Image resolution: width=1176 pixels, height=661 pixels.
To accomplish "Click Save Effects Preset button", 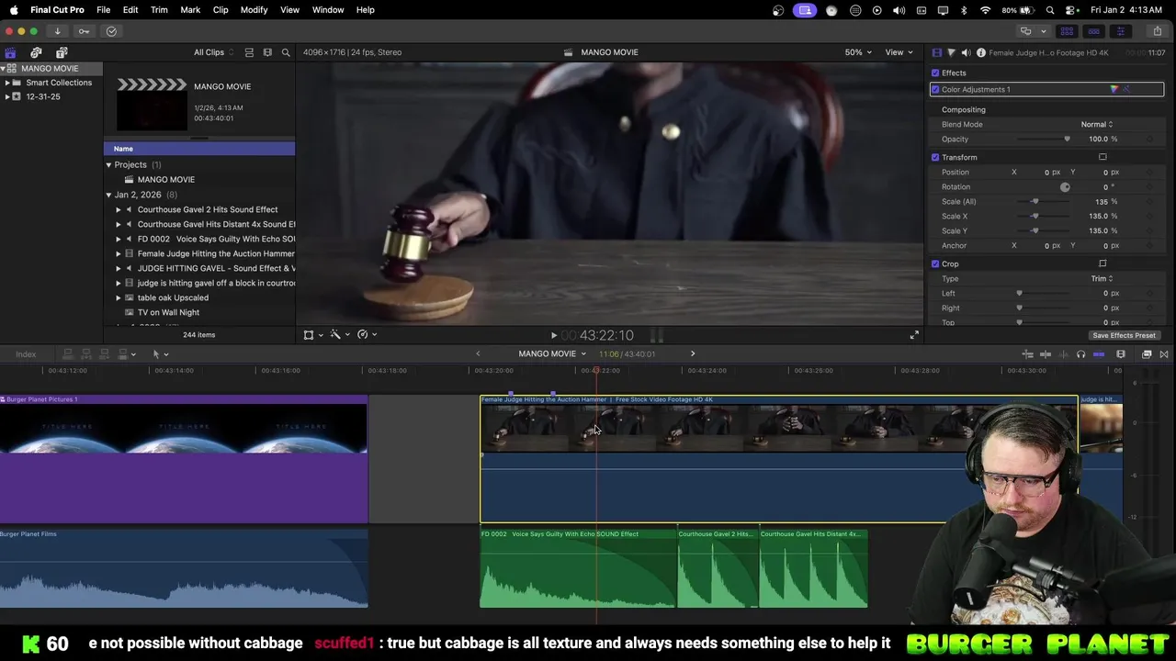I will click(x=1124, y=335).
